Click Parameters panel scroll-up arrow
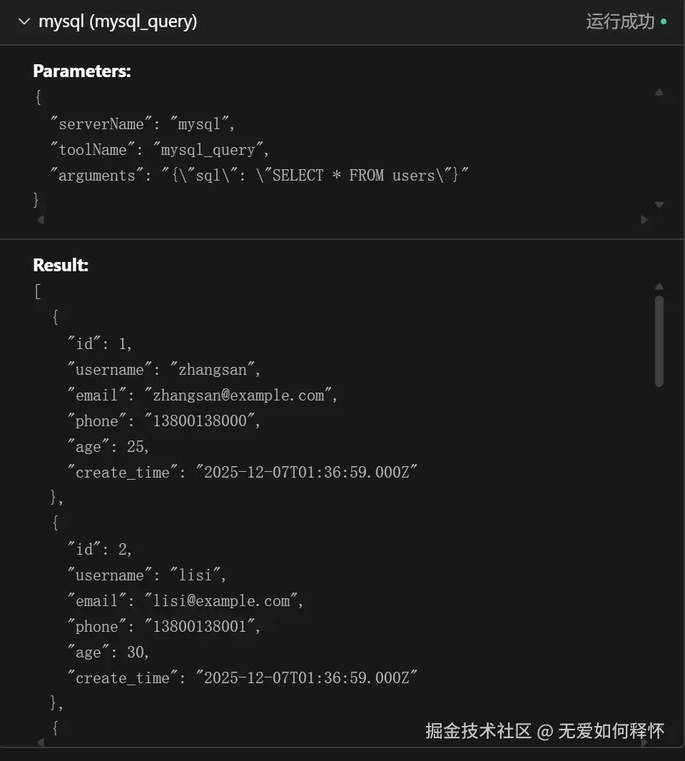The width and height of the screenshot is (685, 761). click(659, 92)
